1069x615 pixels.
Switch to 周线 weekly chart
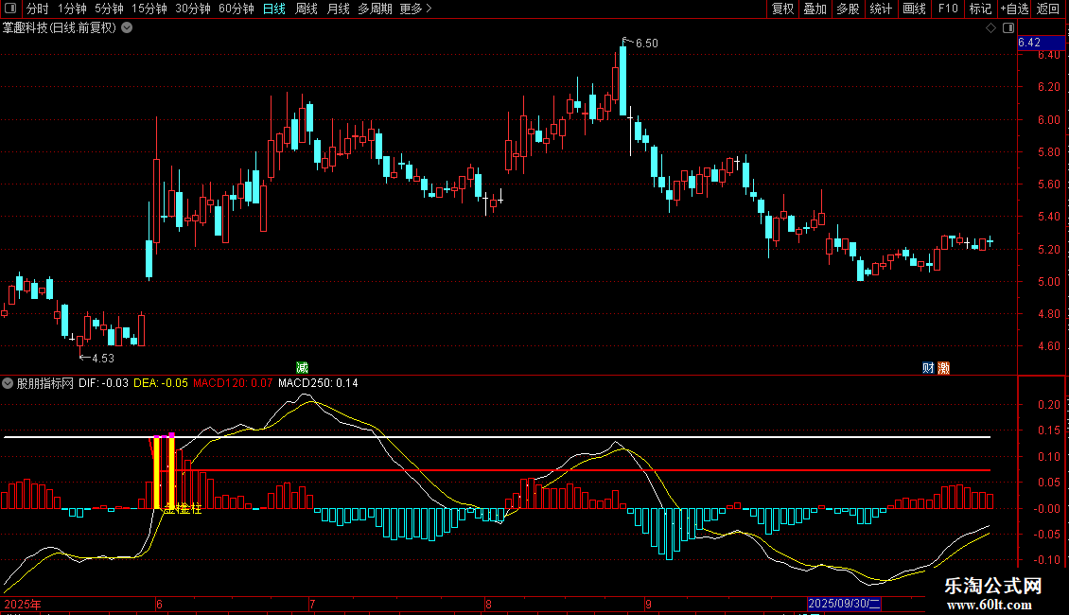(x=307, y=9)
